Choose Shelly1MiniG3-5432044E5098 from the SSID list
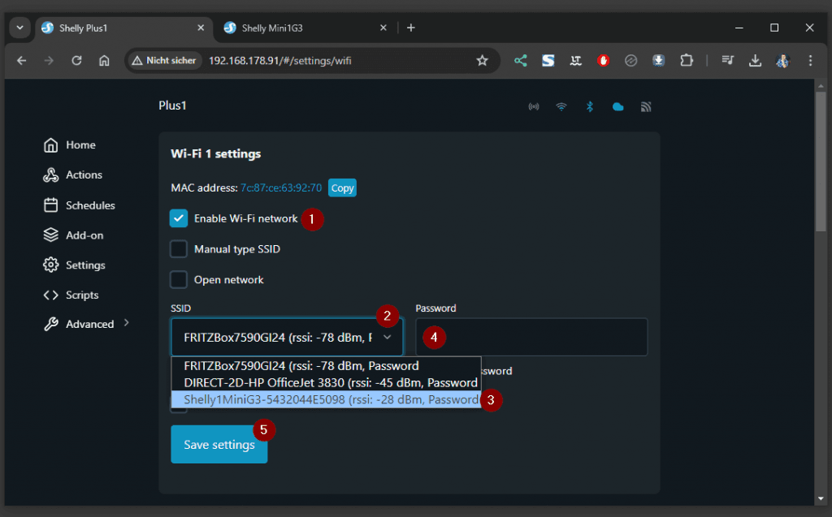Screen dimensions: 832x517 325,399
